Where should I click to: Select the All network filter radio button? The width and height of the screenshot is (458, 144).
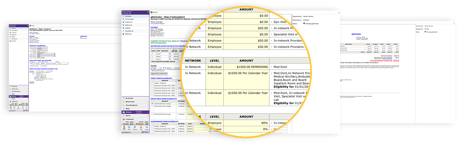click(x=159, y=68)
